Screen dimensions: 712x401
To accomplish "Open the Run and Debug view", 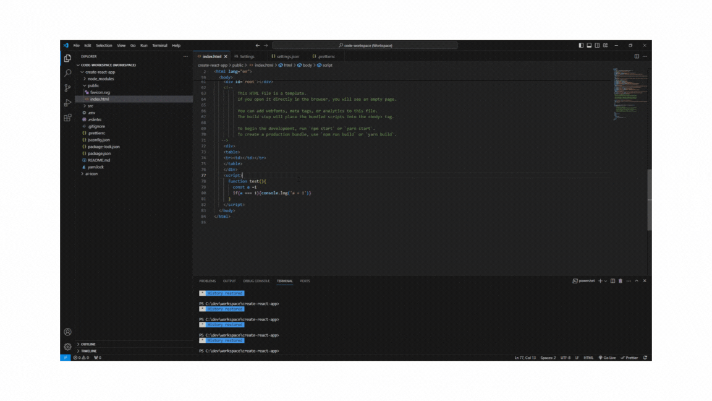I will tap(67, 103).
